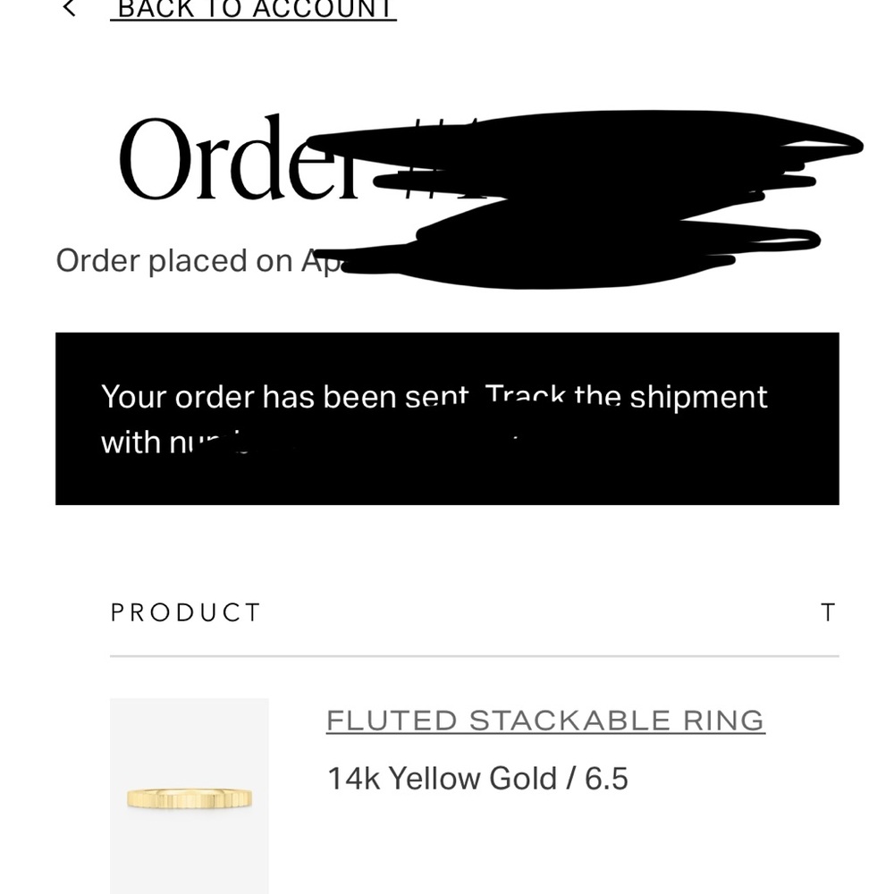Click the 14k Yellow Gold / 6.5 variant text
Viewport: 894px width, 894px height.
[x=477, y=779]
